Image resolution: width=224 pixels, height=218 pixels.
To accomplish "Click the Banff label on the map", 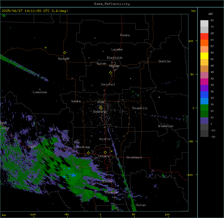I will pos(32,147).
